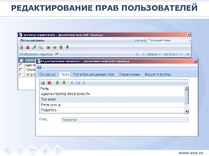Select the Редактор role row
The image size is (209, 156).
112,110
